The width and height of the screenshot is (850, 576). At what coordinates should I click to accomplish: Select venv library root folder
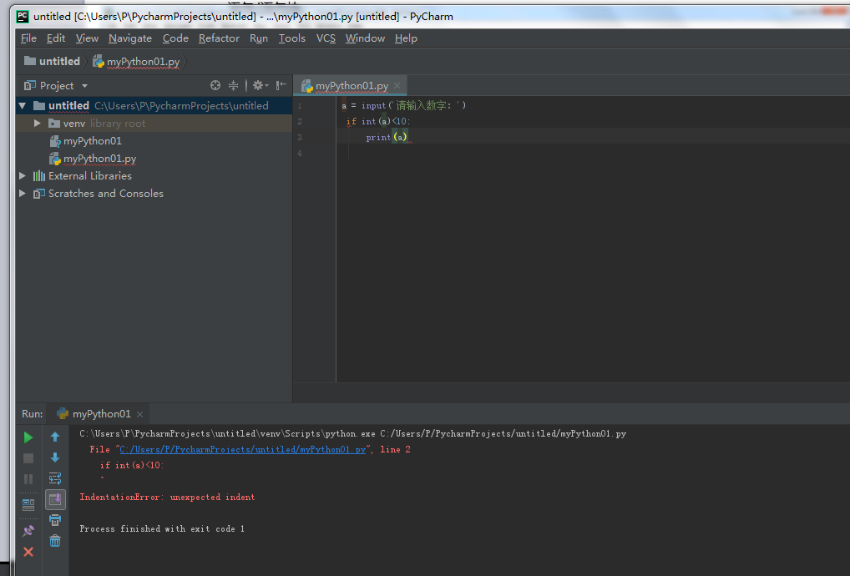click(x=97, y=124)
